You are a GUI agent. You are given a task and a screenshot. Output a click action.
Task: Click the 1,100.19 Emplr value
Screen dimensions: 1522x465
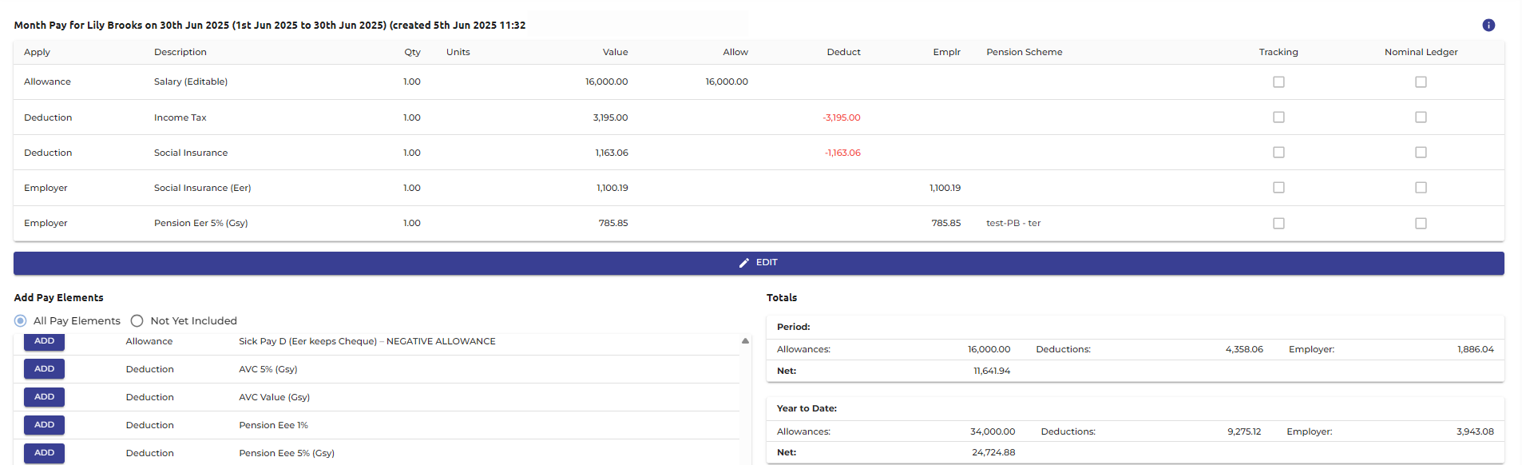pyautogui.click(x=945, y=188)
